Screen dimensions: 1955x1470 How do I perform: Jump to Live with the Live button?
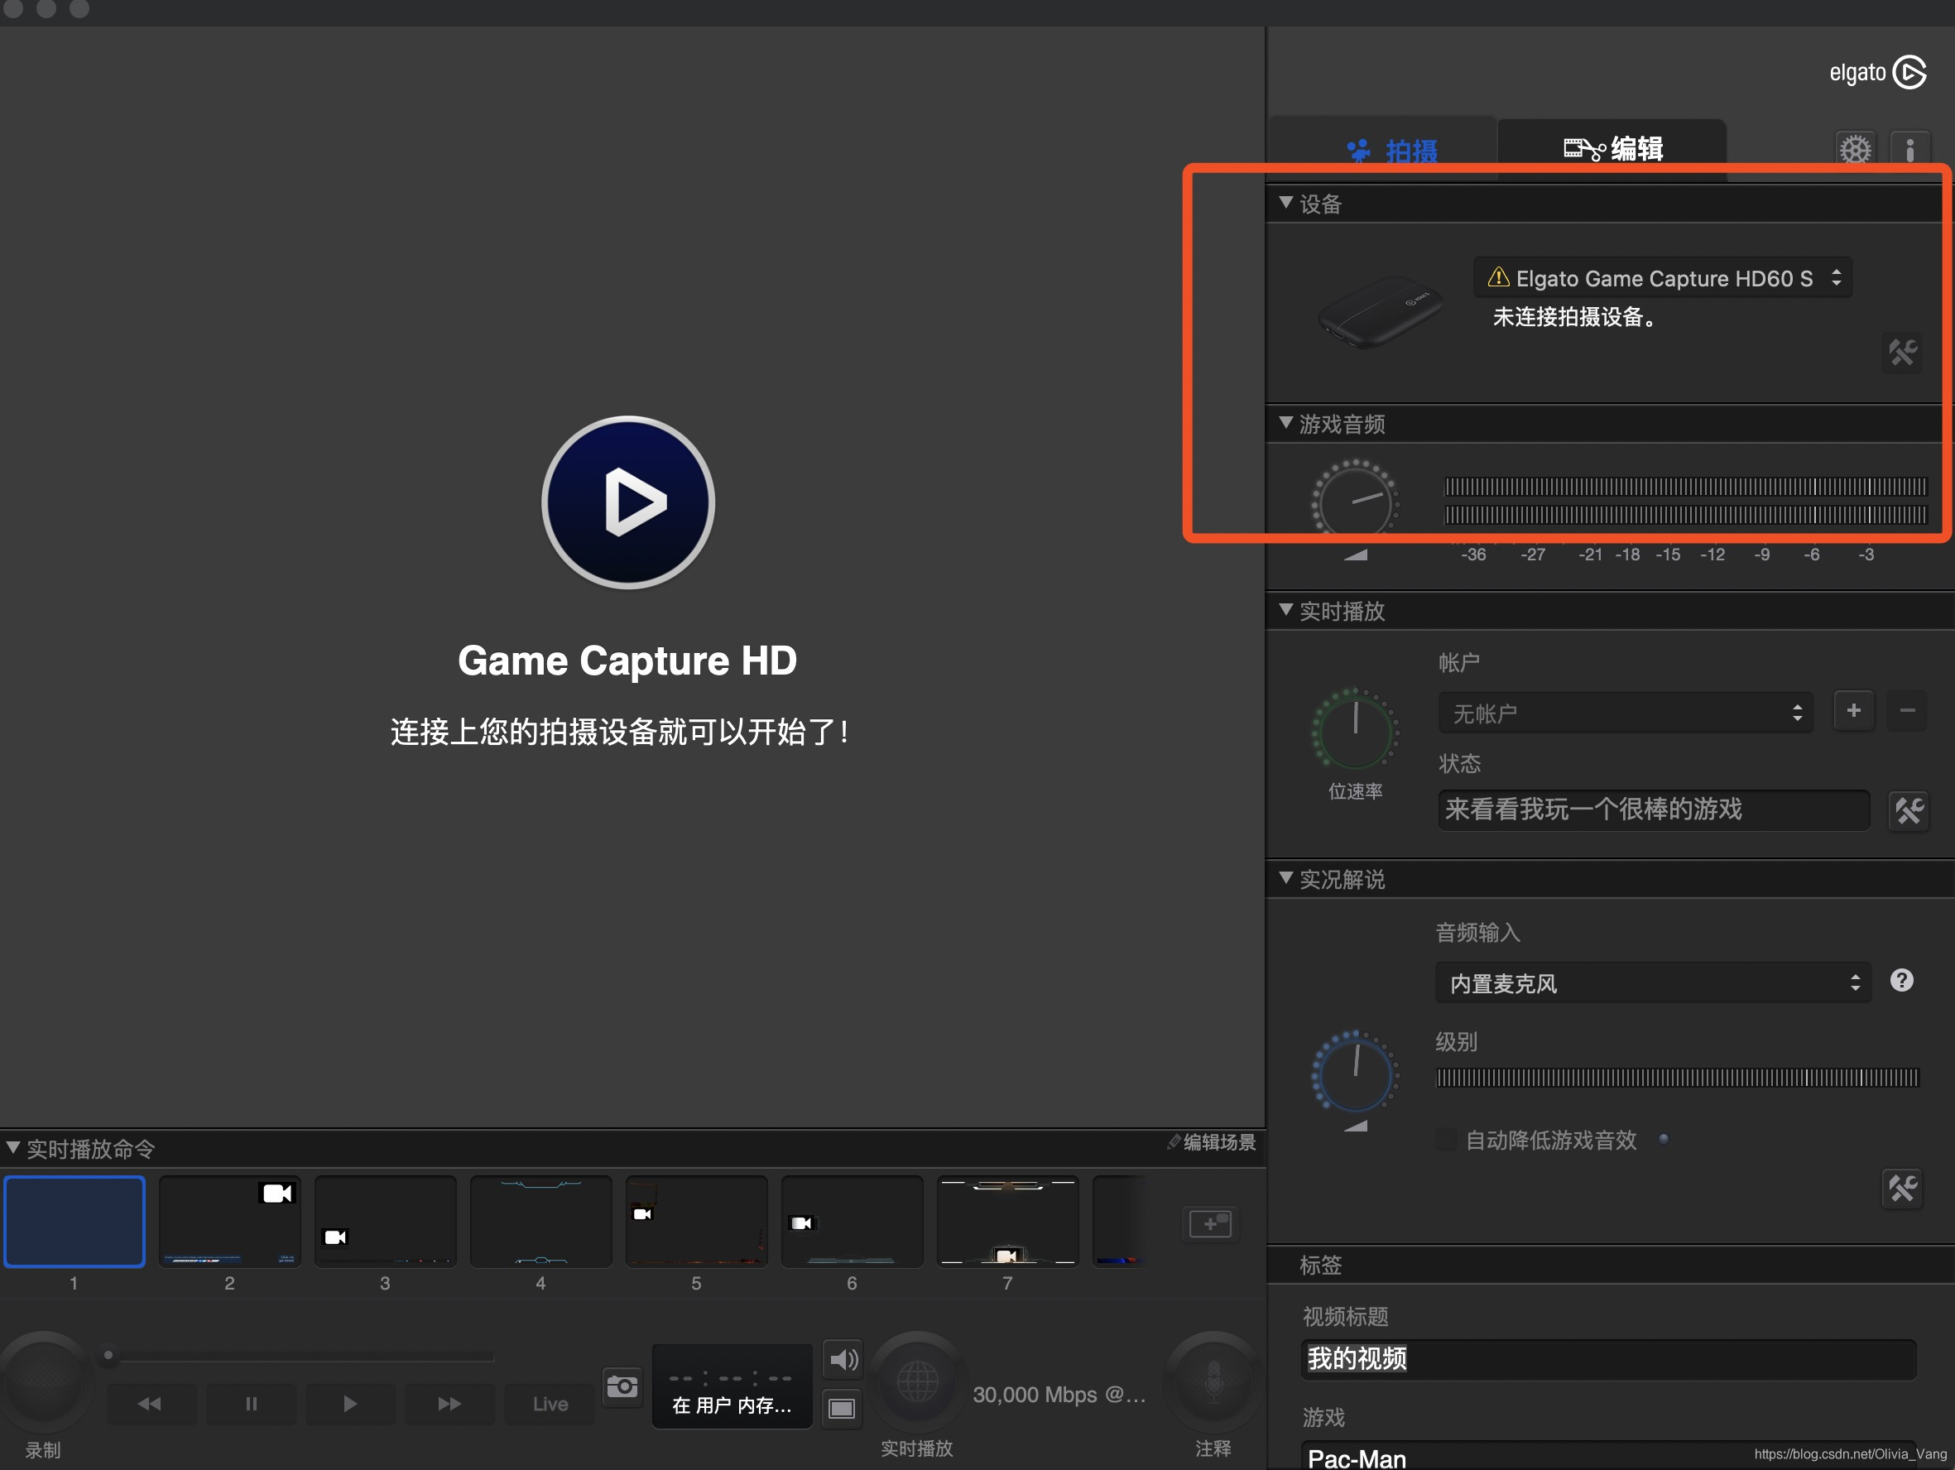549,1404
